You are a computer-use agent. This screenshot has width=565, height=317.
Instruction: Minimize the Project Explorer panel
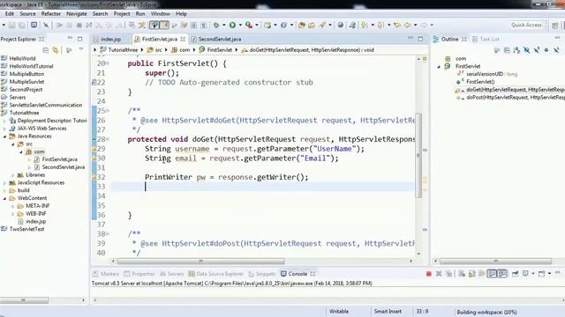(70, 39)
